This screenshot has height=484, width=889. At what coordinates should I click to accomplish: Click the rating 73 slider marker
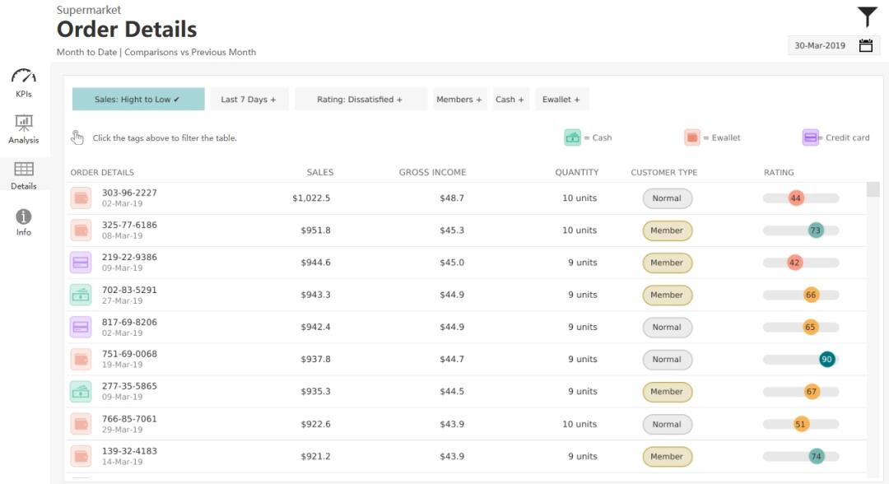pyautogui.click(x=815, y=230)
